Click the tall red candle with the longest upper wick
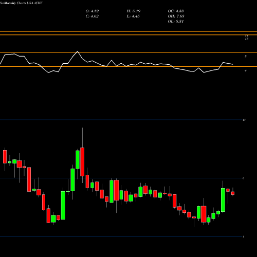Image resolution: width=257 pixels, height=257 pixels. pos(82,162)
